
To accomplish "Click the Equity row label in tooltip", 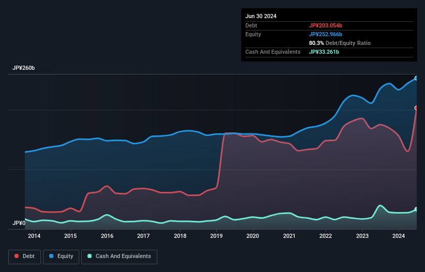I will pos(253,34).
